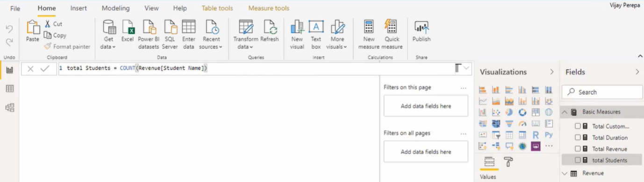The image size is (644, 182).
Task: Select the card visual
Action: [x=536, y=124]
